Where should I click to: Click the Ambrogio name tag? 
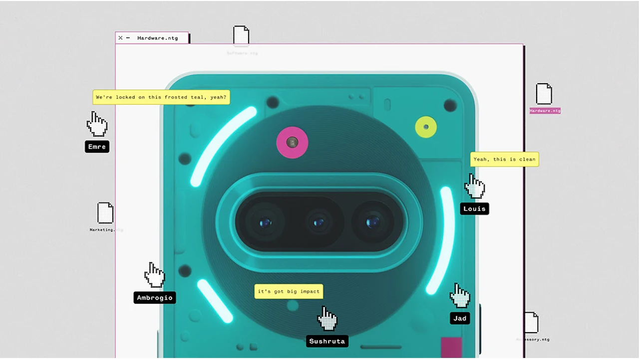(155, 298)
